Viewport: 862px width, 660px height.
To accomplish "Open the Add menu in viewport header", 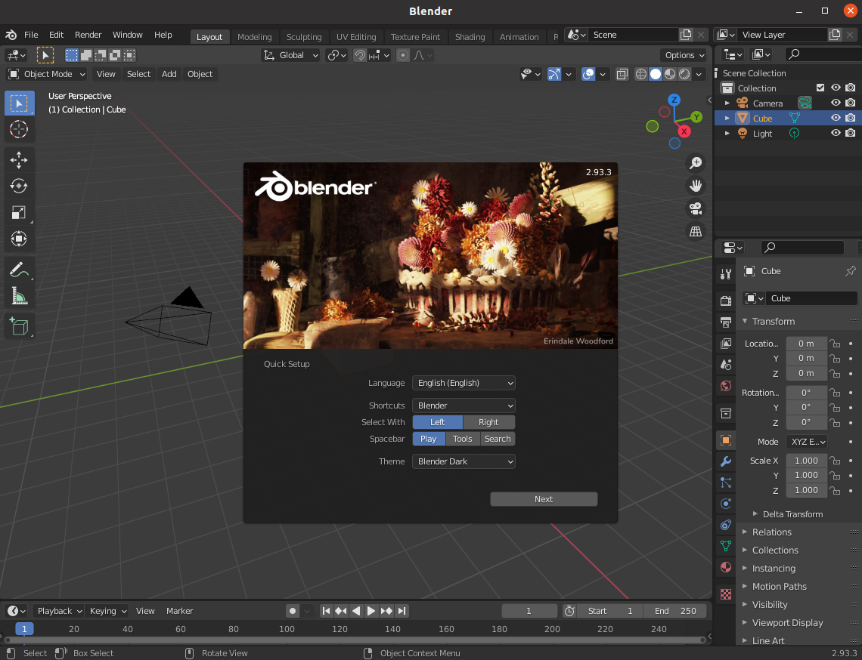I will coord(169,74).
